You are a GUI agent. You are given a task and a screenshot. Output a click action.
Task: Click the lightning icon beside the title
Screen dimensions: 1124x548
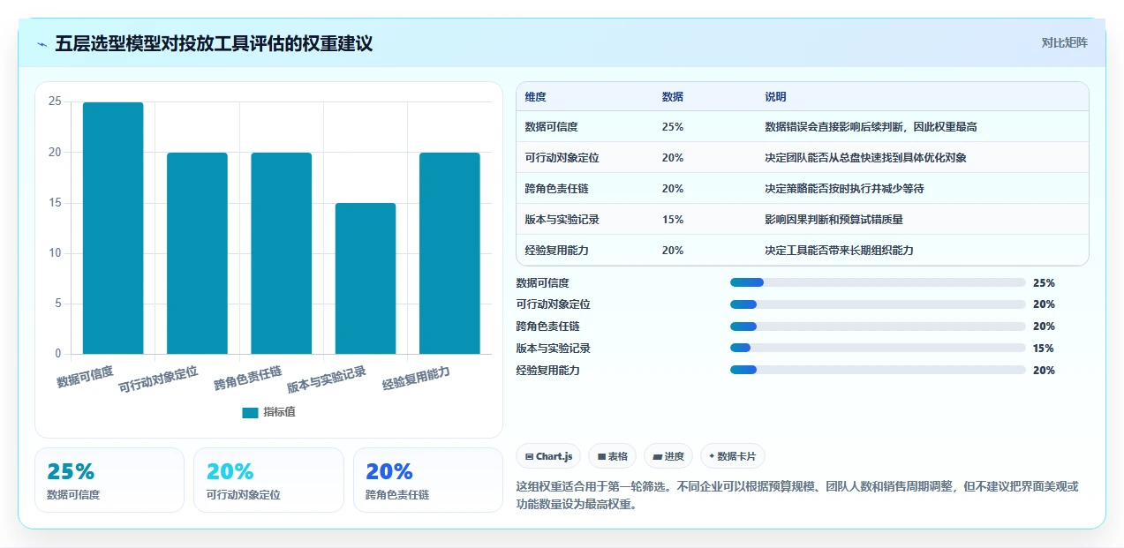pyautogui.click(x=41, y=43)
